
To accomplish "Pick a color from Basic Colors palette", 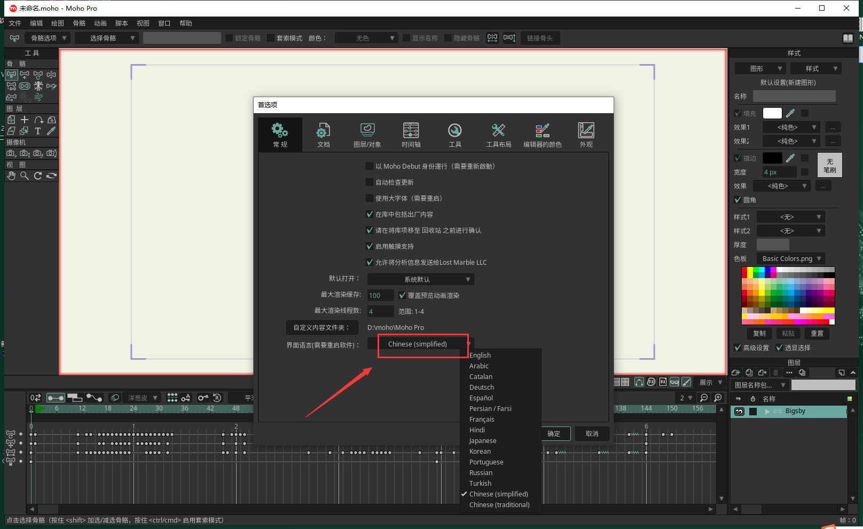I will (788, 296).
